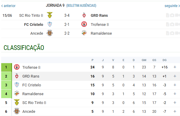Sort table by P points column
Screen dimensions: 180x116
[x=92, y=60]
